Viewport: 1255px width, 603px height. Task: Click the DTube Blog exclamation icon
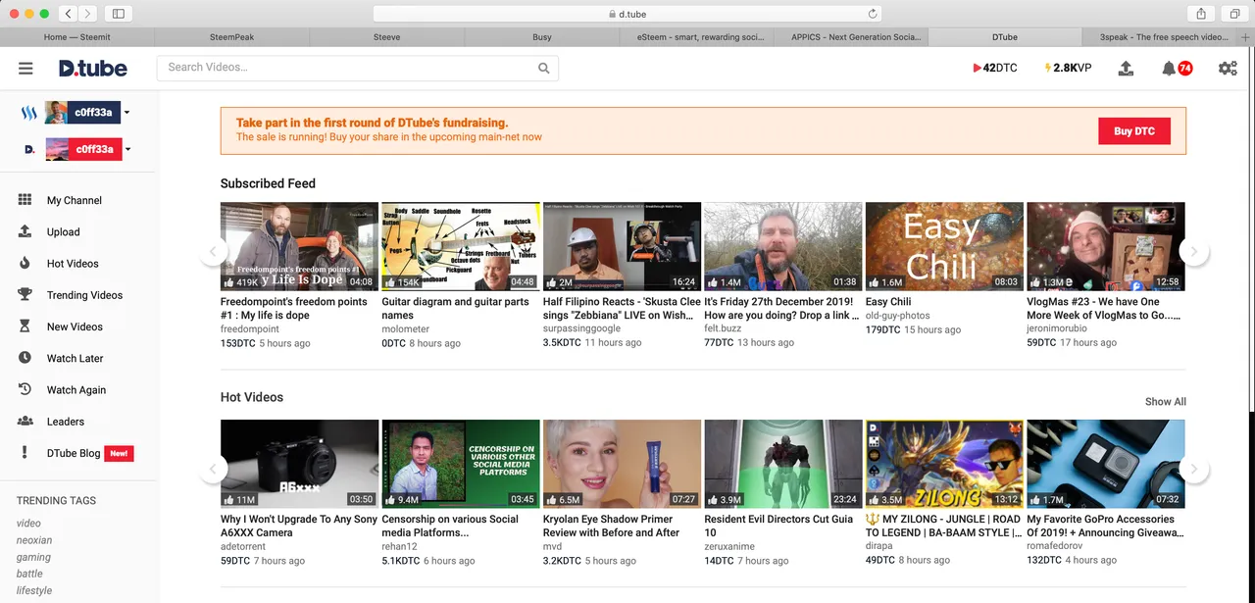(x=25, y=453)
